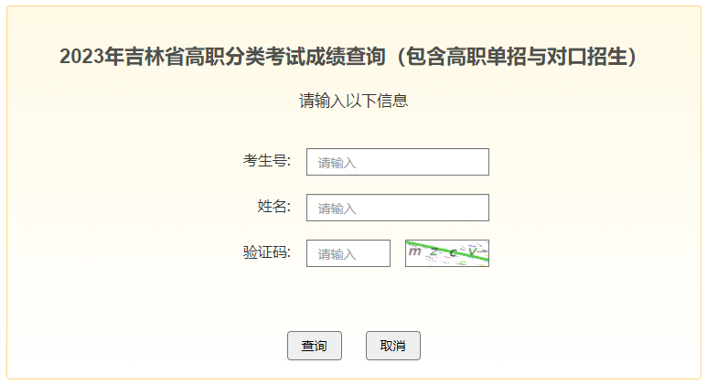Submit the score query form
707x385 pixels.
[315, 346]
